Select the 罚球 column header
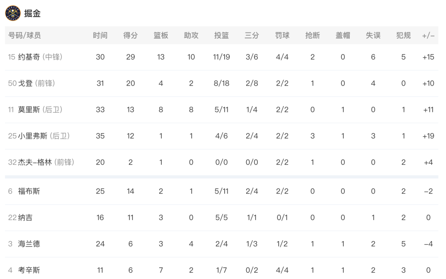This screenshot has width=446, height=279. tap(282, 35)
